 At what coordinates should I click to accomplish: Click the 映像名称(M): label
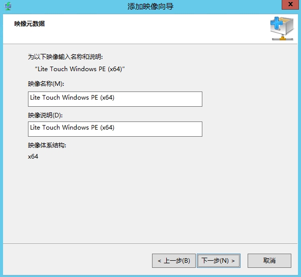point(46,84)
